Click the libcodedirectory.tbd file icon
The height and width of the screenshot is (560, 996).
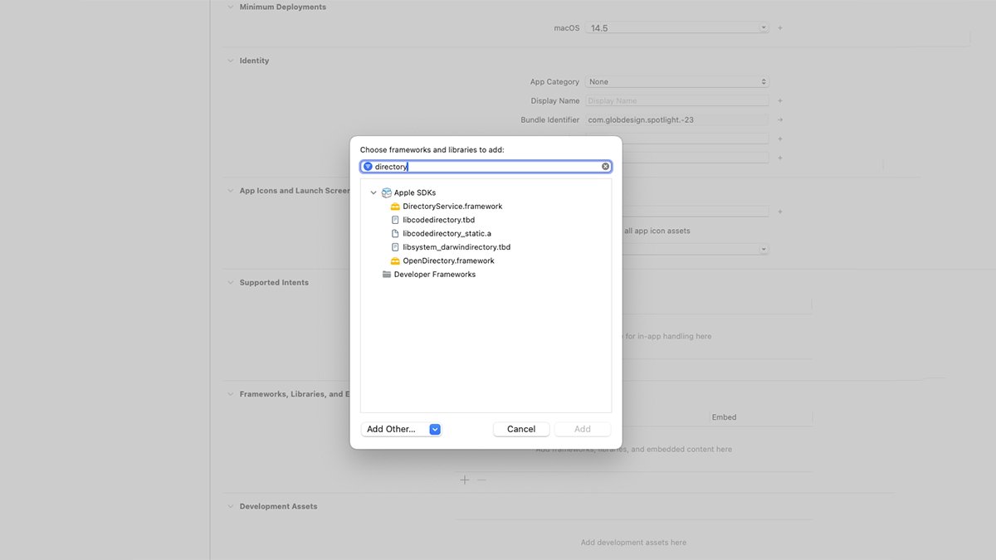[395, 220]
